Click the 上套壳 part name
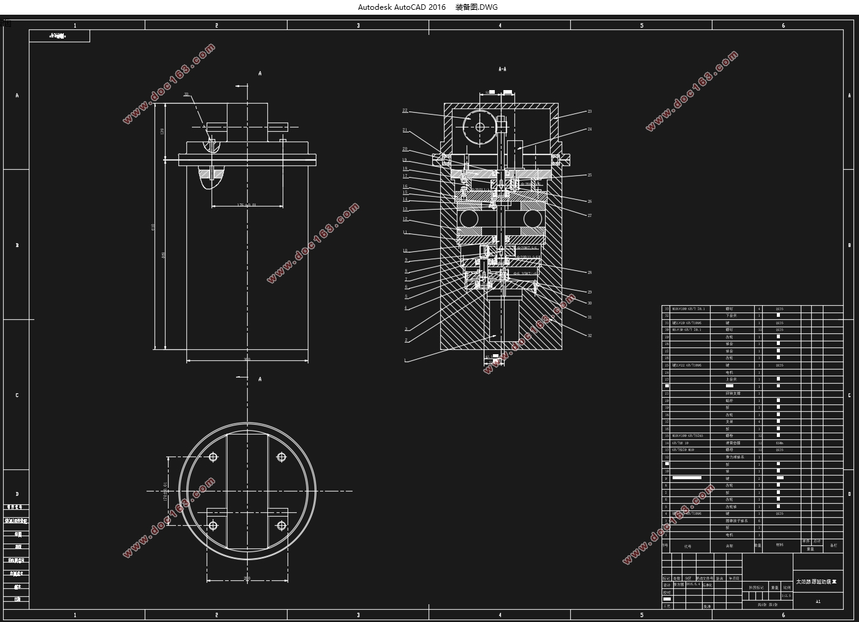This screenshot has width=859, height=622. [731, 379]
